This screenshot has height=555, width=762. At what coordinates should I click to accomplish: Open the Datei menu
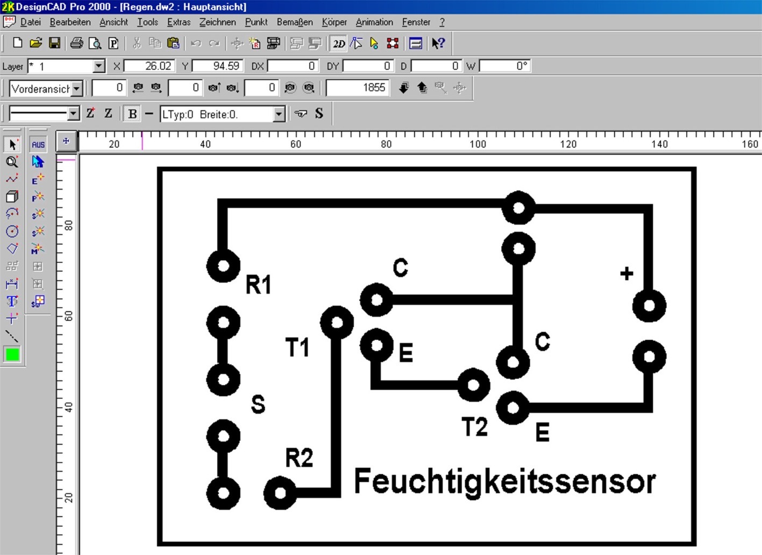[x=31, y=22]
